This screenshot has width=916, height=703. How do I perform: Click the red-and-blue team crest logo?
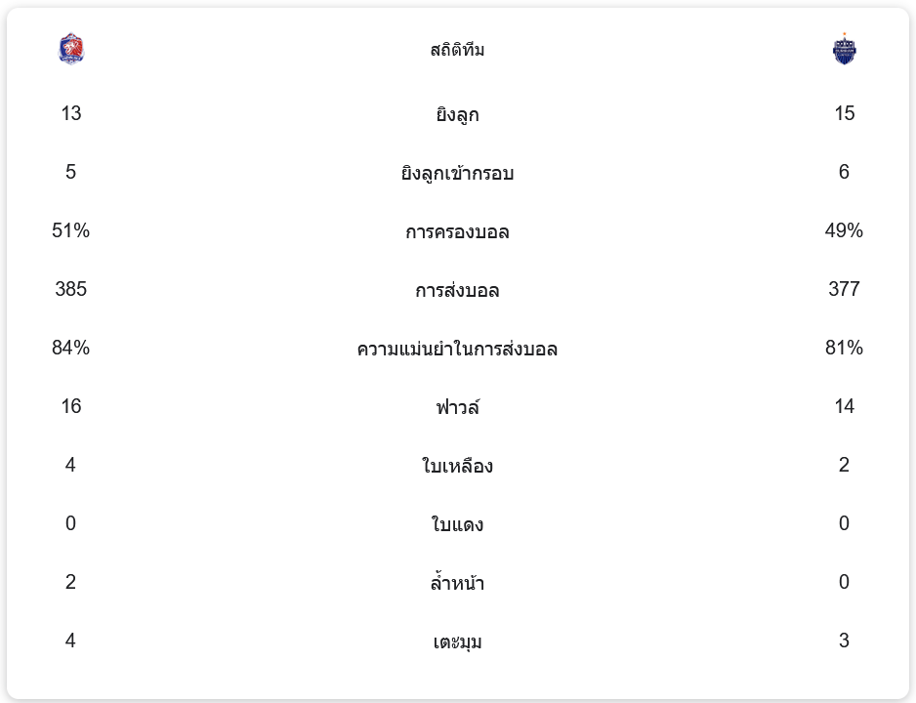71,49
